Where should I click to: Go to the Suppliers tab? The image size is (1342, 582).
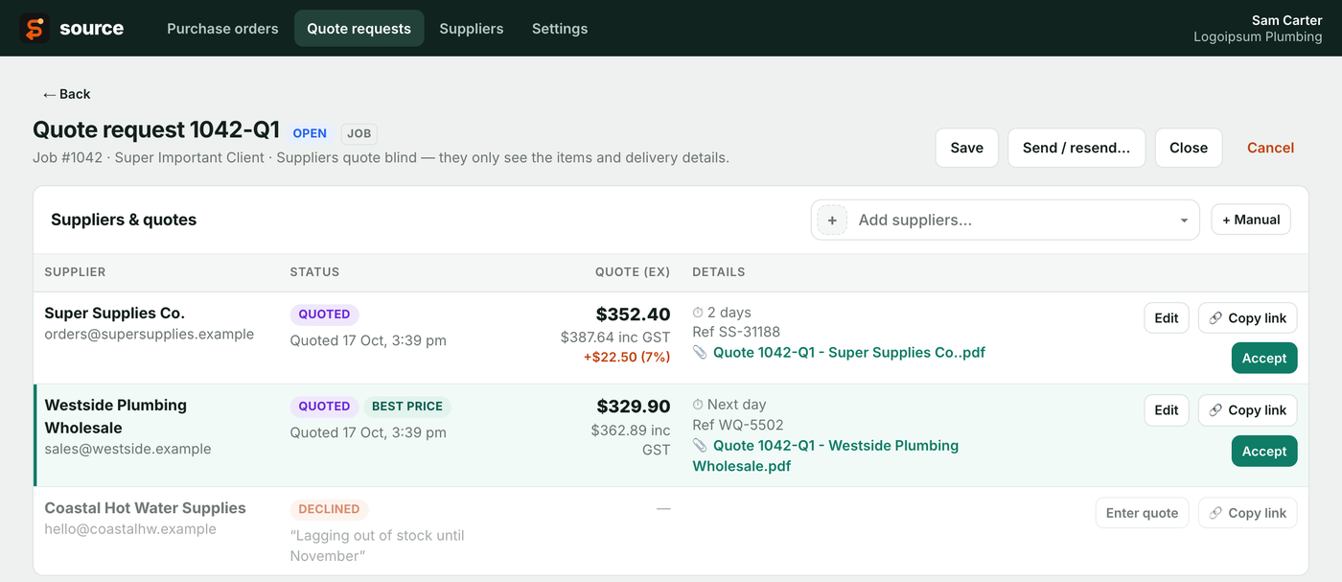click(472, 29)
